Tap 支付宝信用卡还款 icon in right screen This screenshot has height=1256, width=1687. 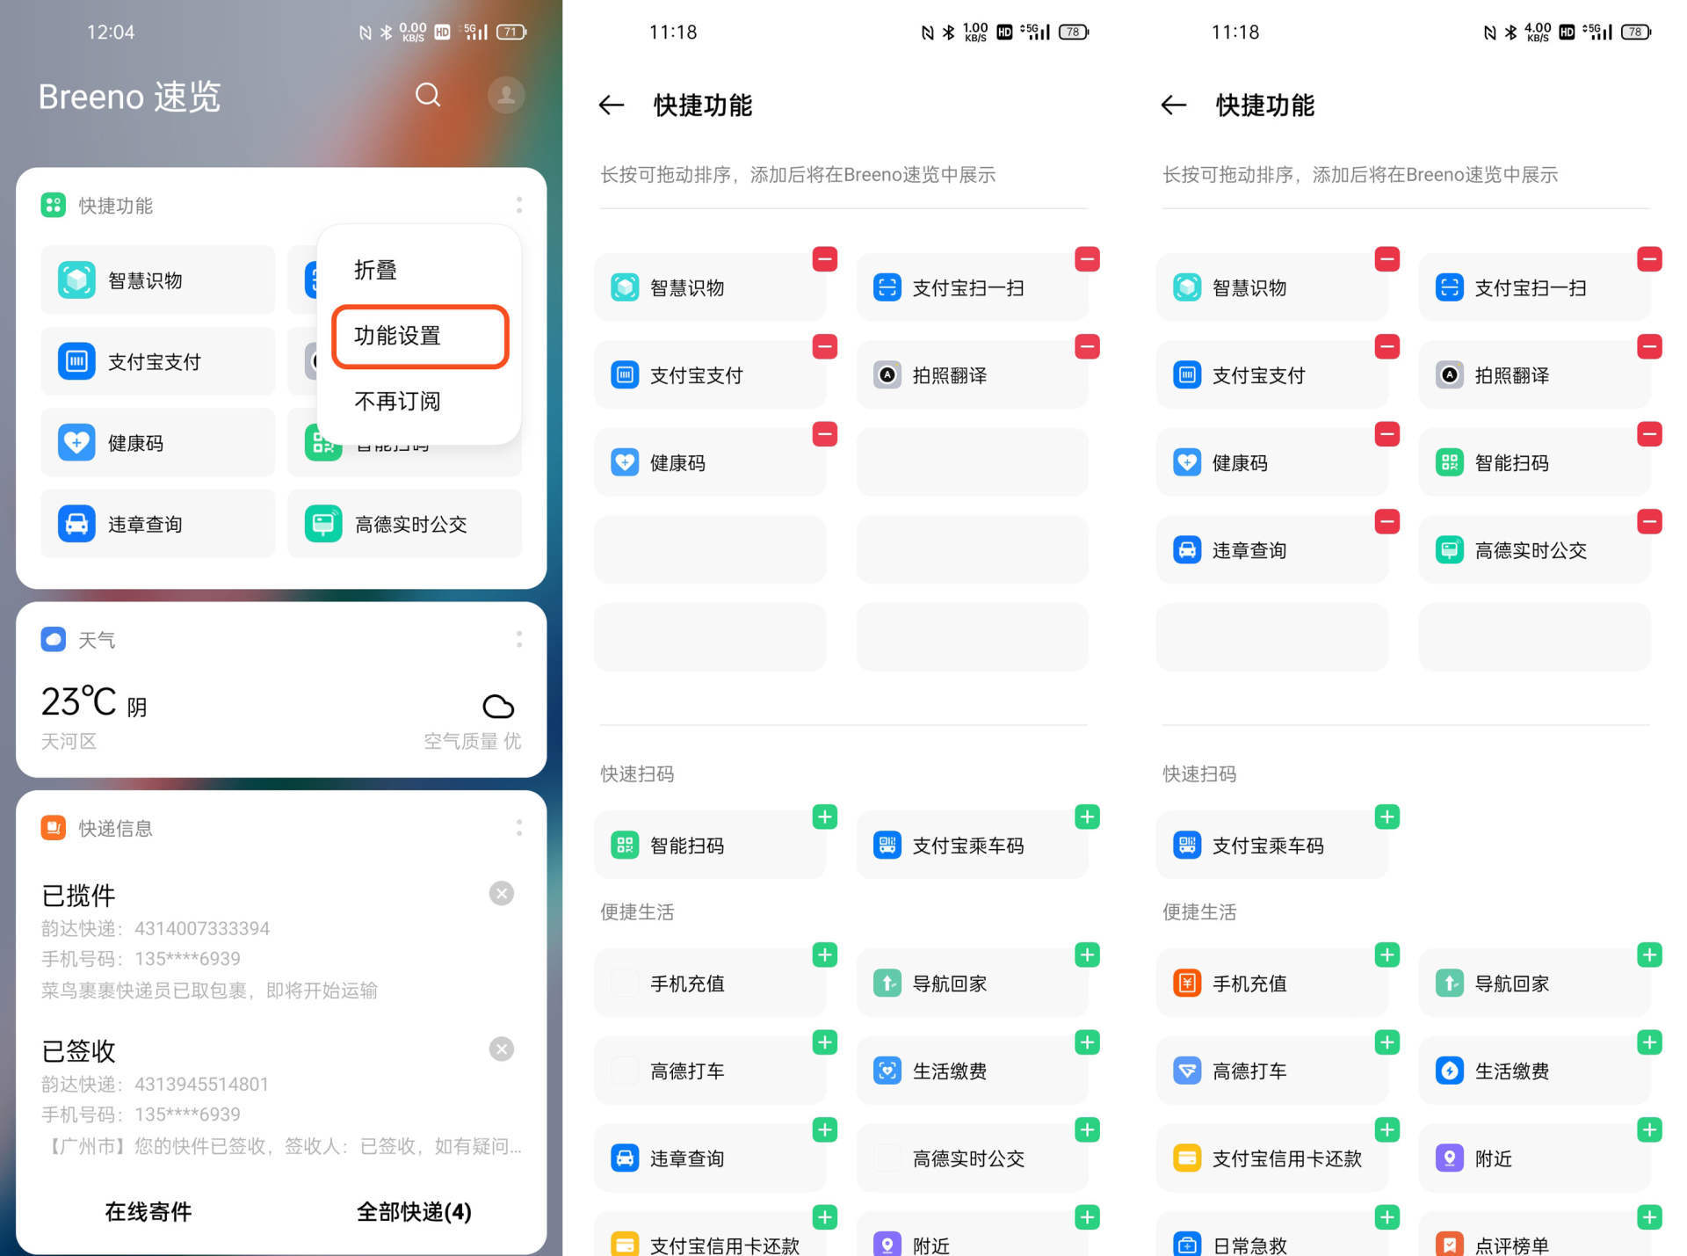[1187, 1158]
